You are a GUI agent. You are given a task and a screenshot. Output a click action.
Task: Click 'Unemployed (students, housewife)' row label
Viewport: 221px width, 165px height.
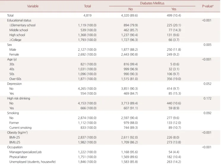click(32, 162)
